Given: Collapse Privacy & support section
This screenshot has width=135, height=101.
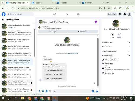Looking at the screenshot, I should click(x=116, y=55).
